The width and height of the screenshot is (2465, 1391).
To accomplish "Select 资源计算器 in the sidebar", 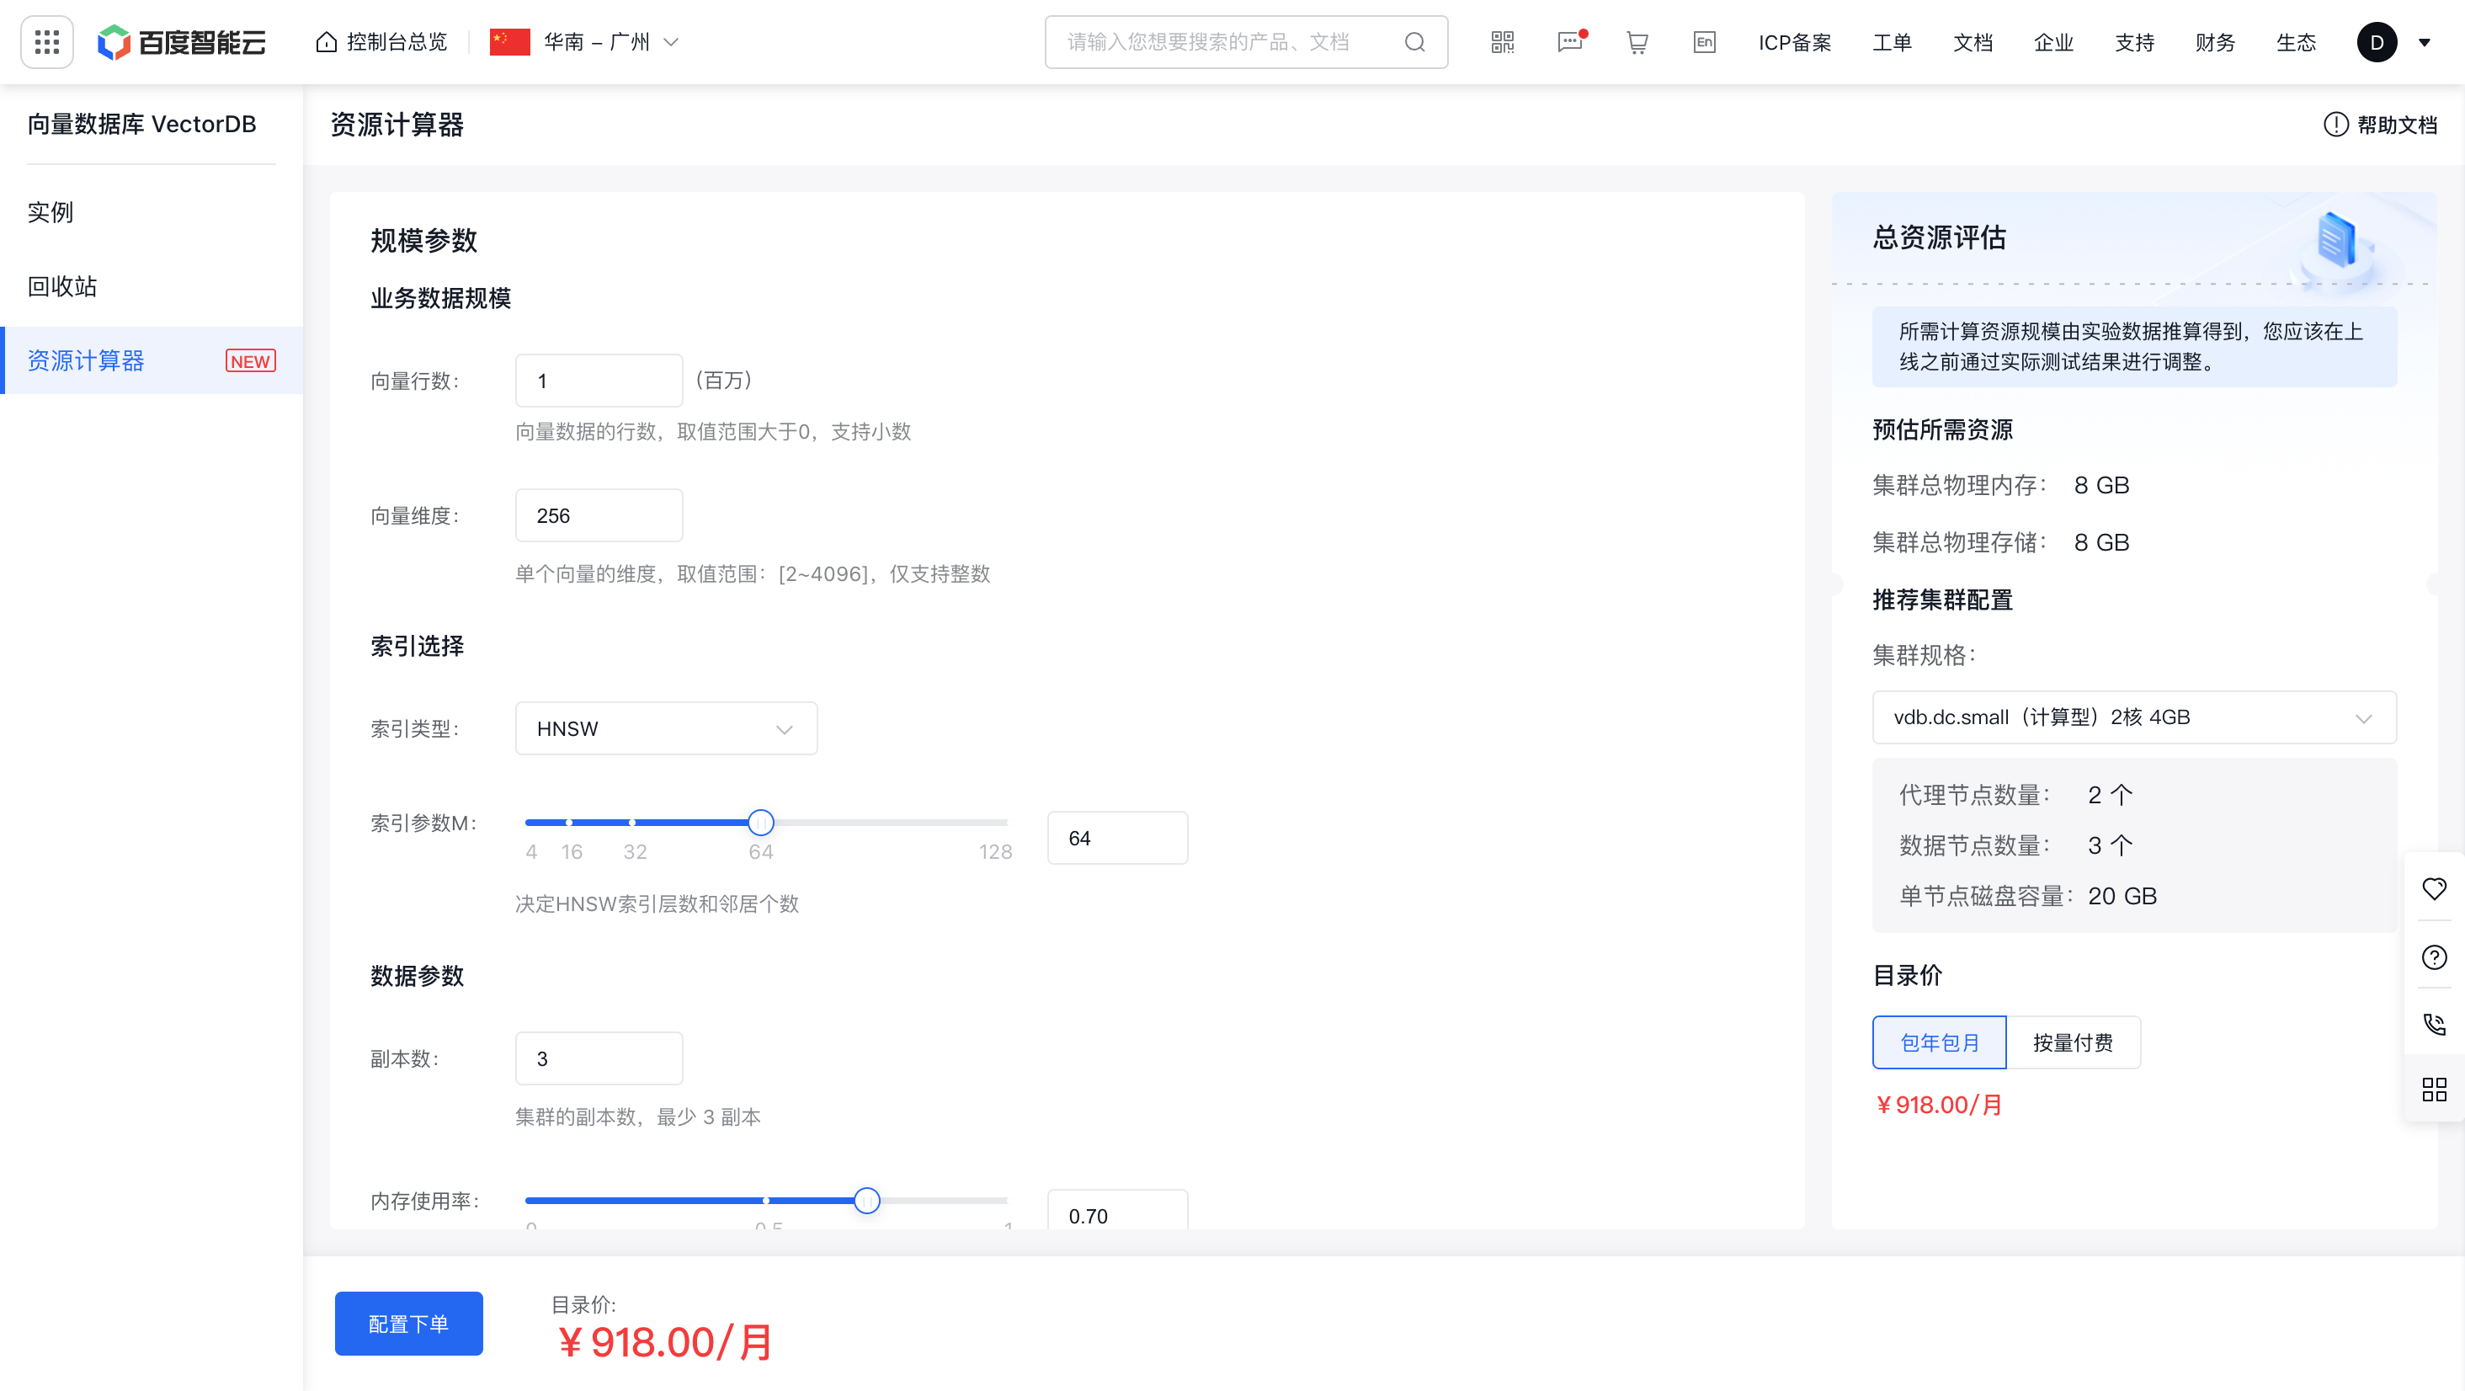I will pos(152,361).
